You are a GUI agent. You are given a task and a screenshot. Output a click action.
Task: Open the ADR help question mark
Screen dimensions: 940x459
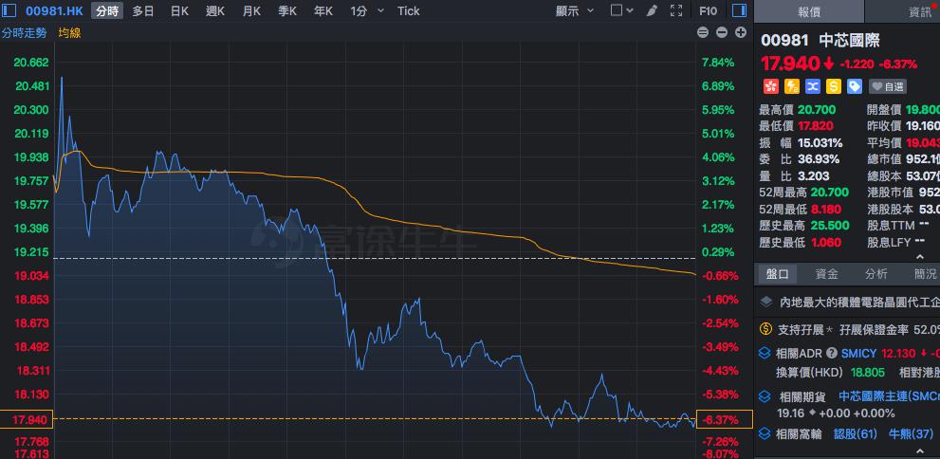[832, 354]
